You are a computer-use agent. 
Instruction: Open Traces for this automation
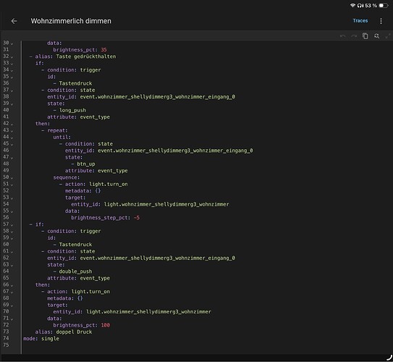360,21
